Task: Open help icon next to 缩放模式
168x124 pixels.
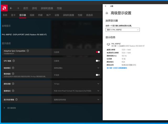Action: pyautogui.click(x=13, y=68)
